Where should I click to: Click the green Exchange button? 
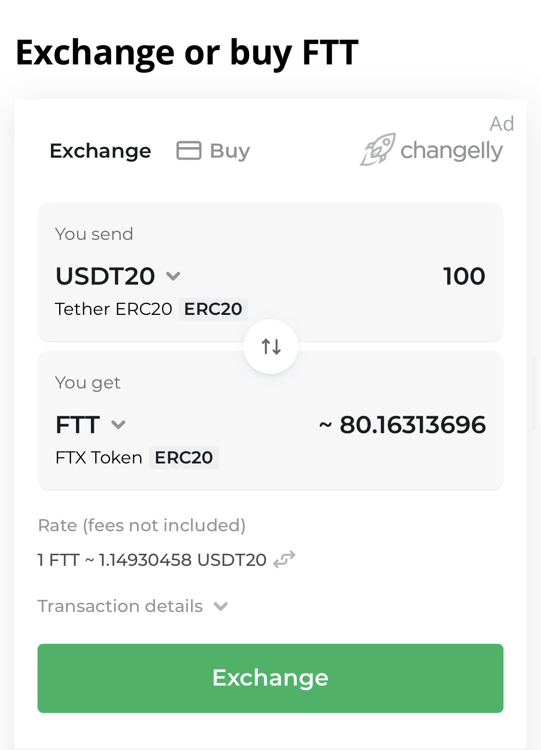(270, 678)
